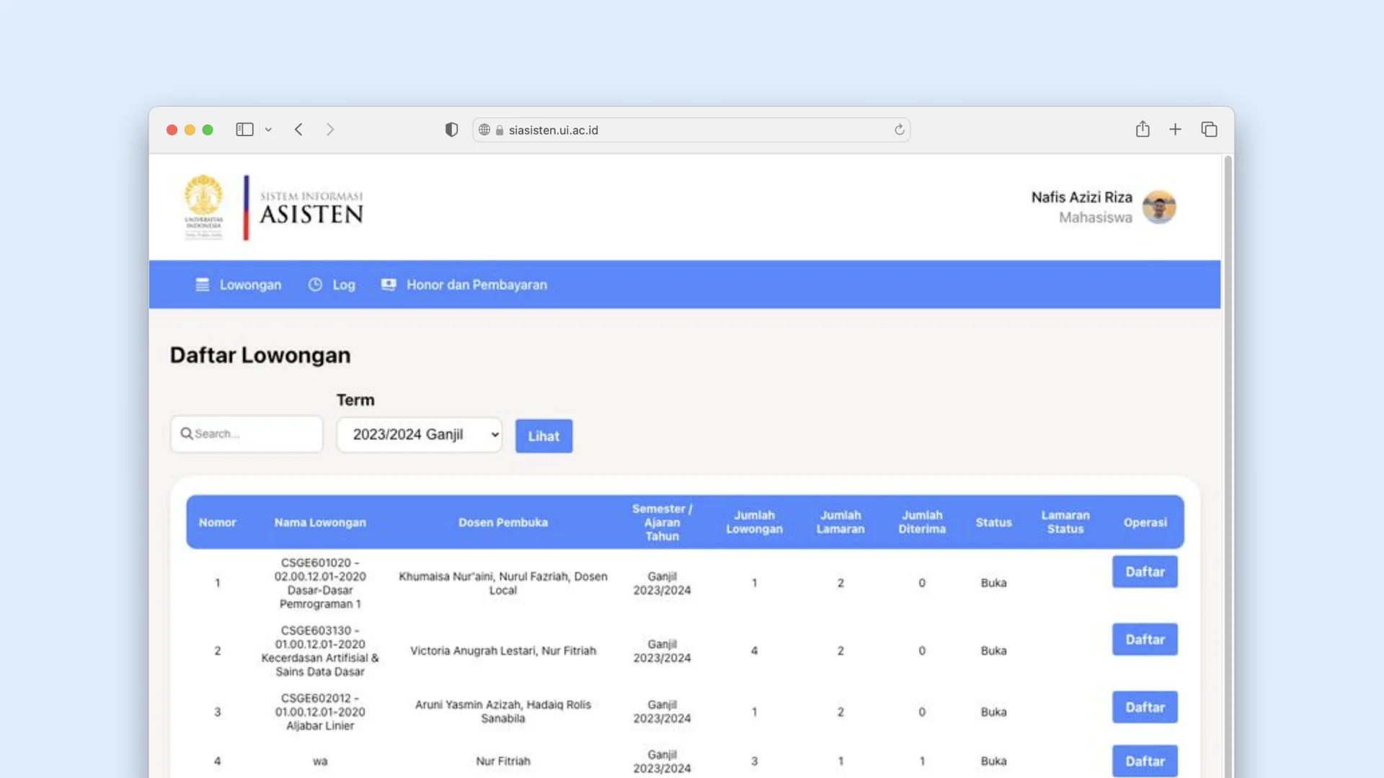Click the Search input field
This screenshot has width=1384, height=778.
pyautogui.click(x=246, y=434)
